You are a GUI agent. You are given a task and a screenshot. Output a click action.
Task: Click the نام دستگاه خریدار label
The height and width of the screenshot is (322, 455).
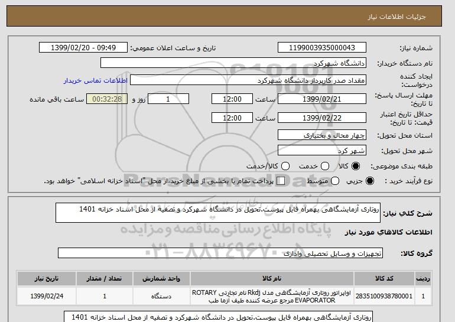[405, 63]
